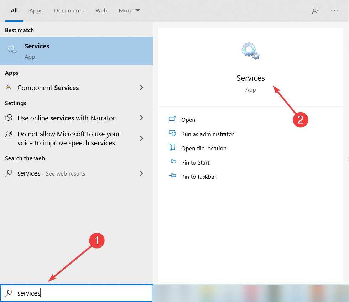The width and height of the screenshot is (349, 302).
Task: Click the magnifier icon beside web result
Action: tap(9, 173)
